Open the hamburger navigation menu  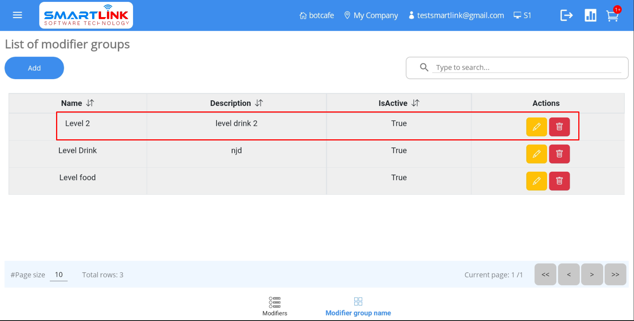click(x=17, y=15)
